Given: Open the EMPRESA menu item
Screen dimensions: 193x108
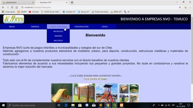Looking at the screenshot, I should tap(35, 27).
